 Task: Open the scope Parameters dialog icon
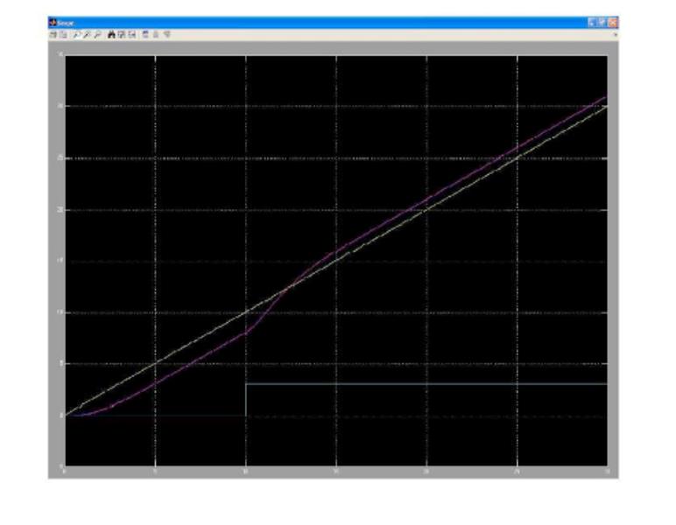(x=62, y=34)
